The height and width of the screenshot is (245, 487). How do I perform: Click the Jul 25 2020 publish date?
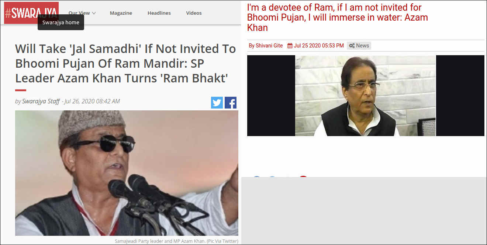pyautogui.click(x=319, y=46)
